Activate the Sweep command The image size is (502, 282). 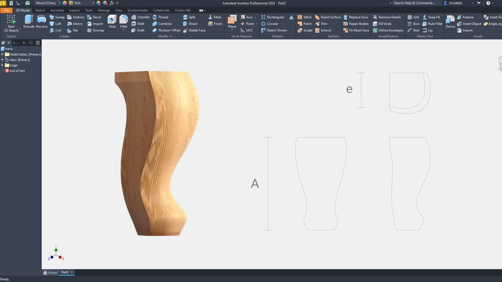coord(57,17)
